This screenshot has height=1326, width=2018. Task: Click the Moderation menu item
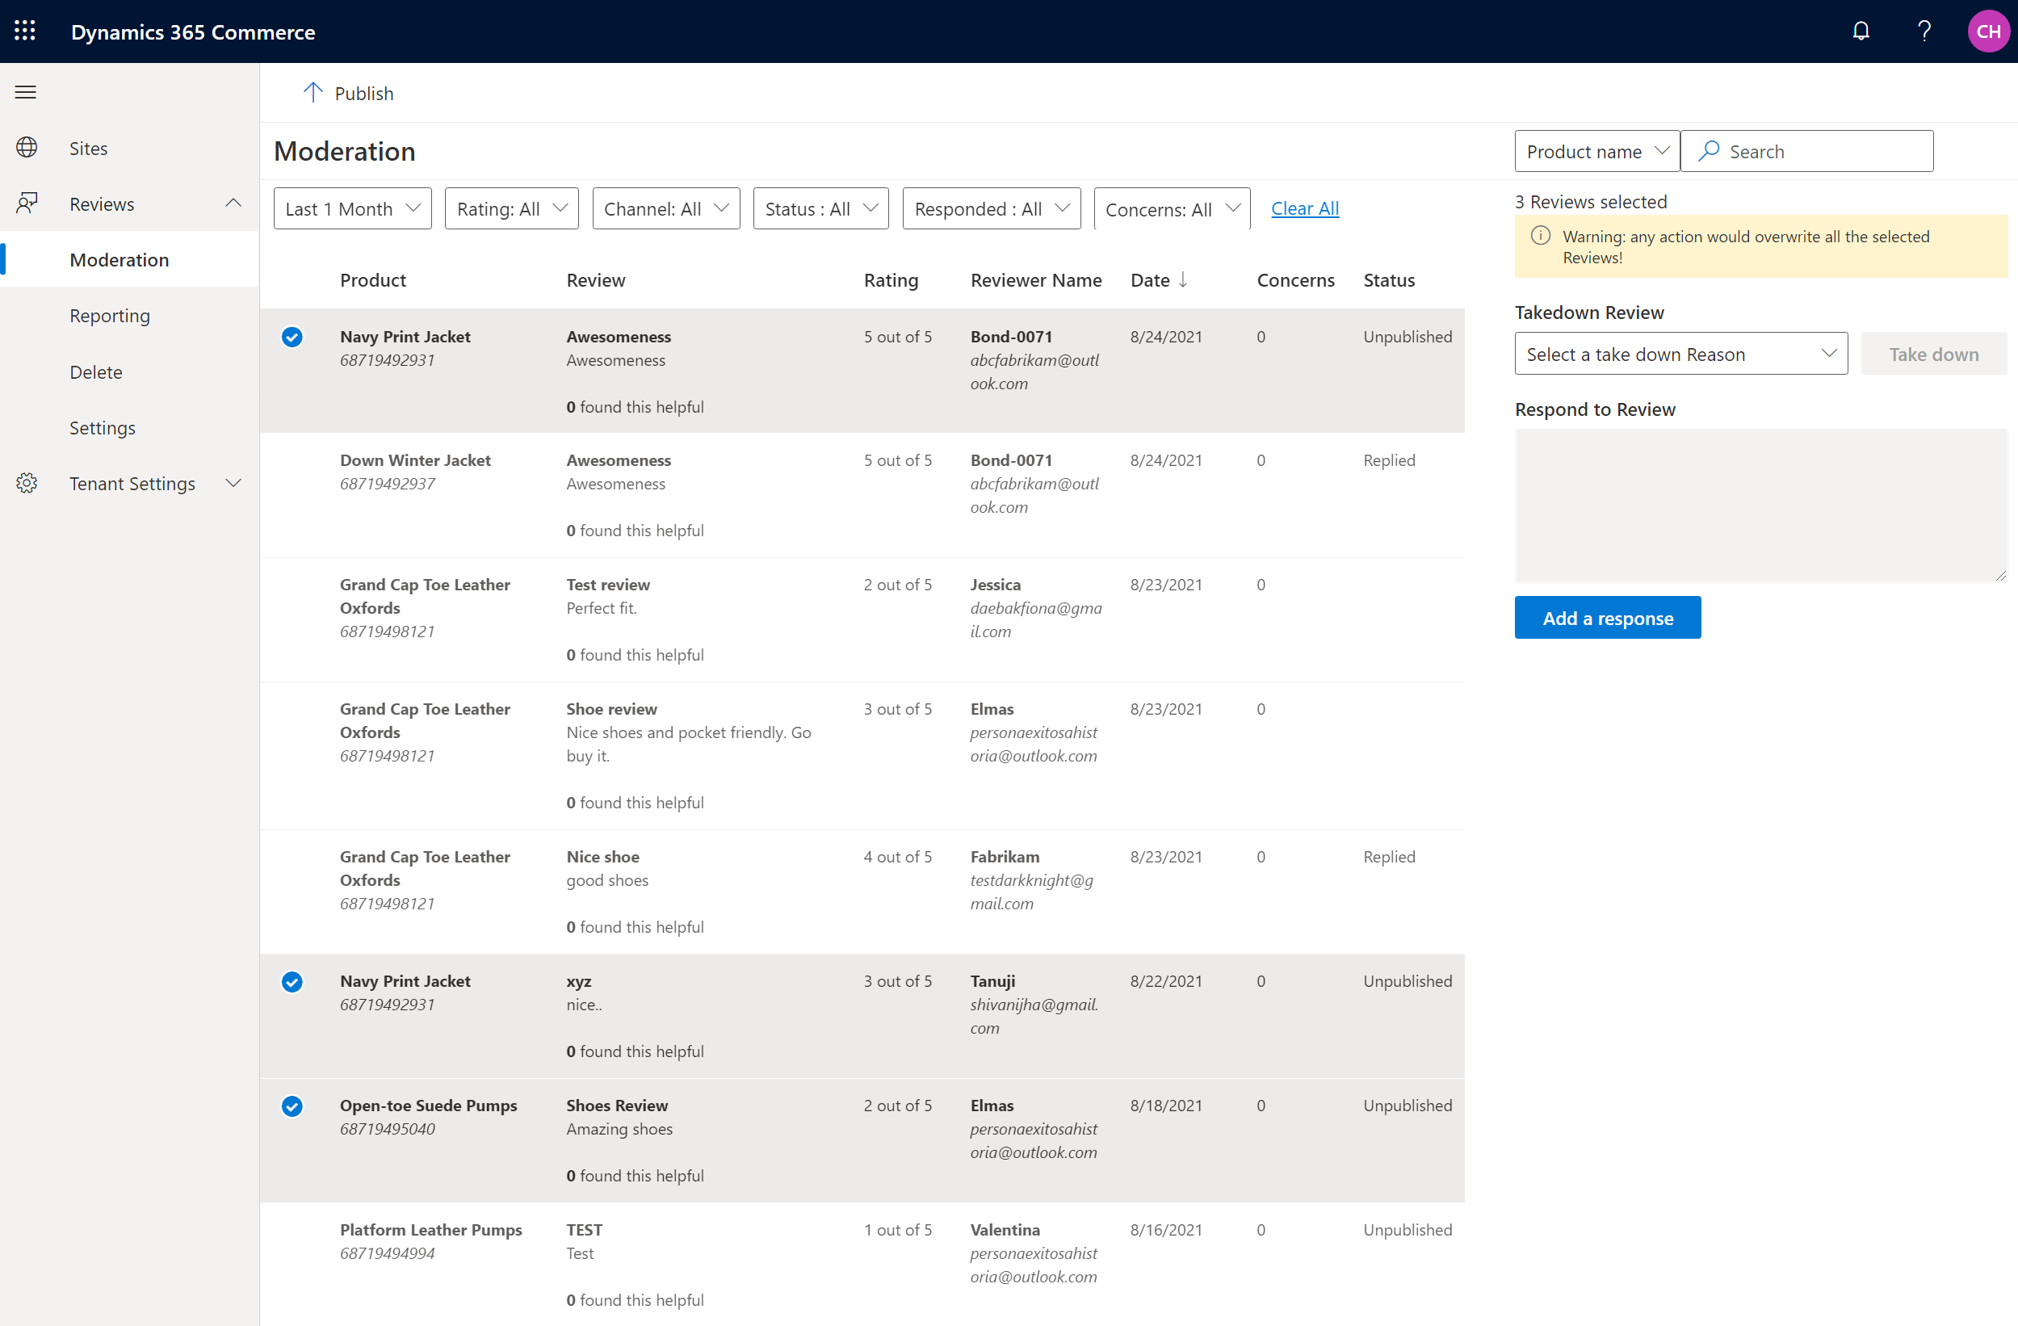tap(119, 258)
